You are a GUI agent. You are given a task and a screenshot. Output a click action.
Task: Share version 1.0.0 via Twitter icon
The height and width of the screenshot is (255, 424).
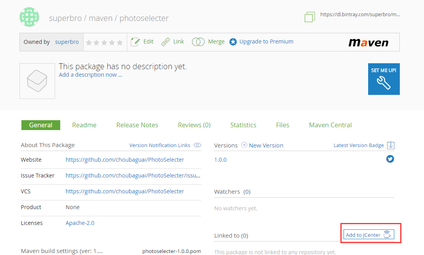coord(390,159)
